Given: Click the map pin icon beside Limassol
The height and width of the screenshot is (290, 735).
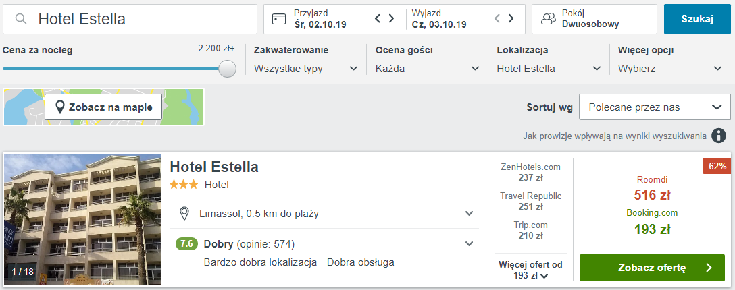Looking at the screenshot, I should coord(184,214).
